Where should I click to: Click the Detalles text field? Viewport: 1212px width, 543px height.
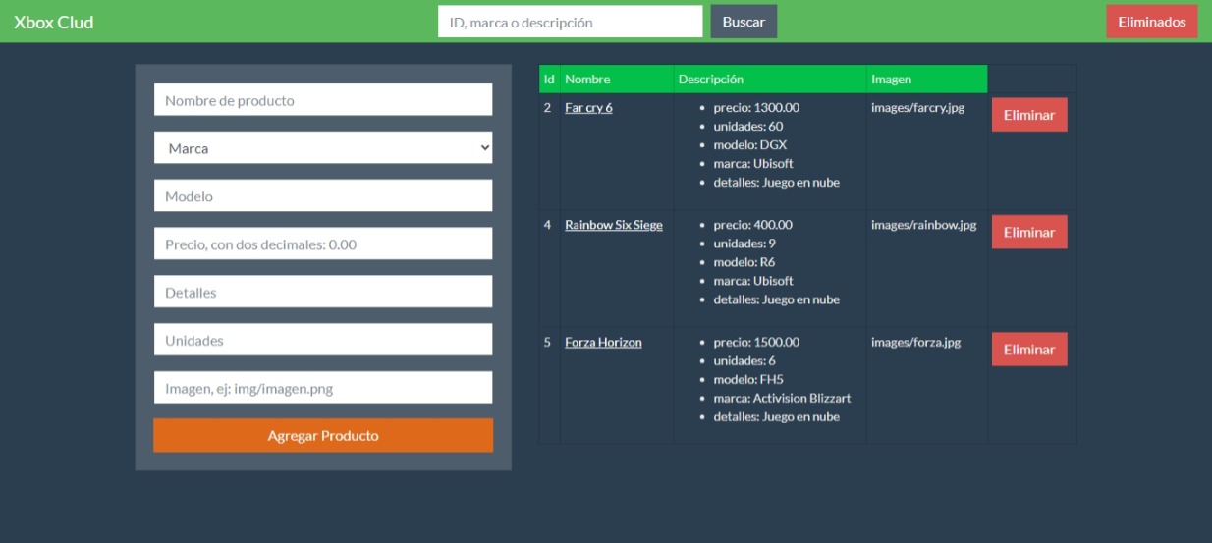(323, 293)
